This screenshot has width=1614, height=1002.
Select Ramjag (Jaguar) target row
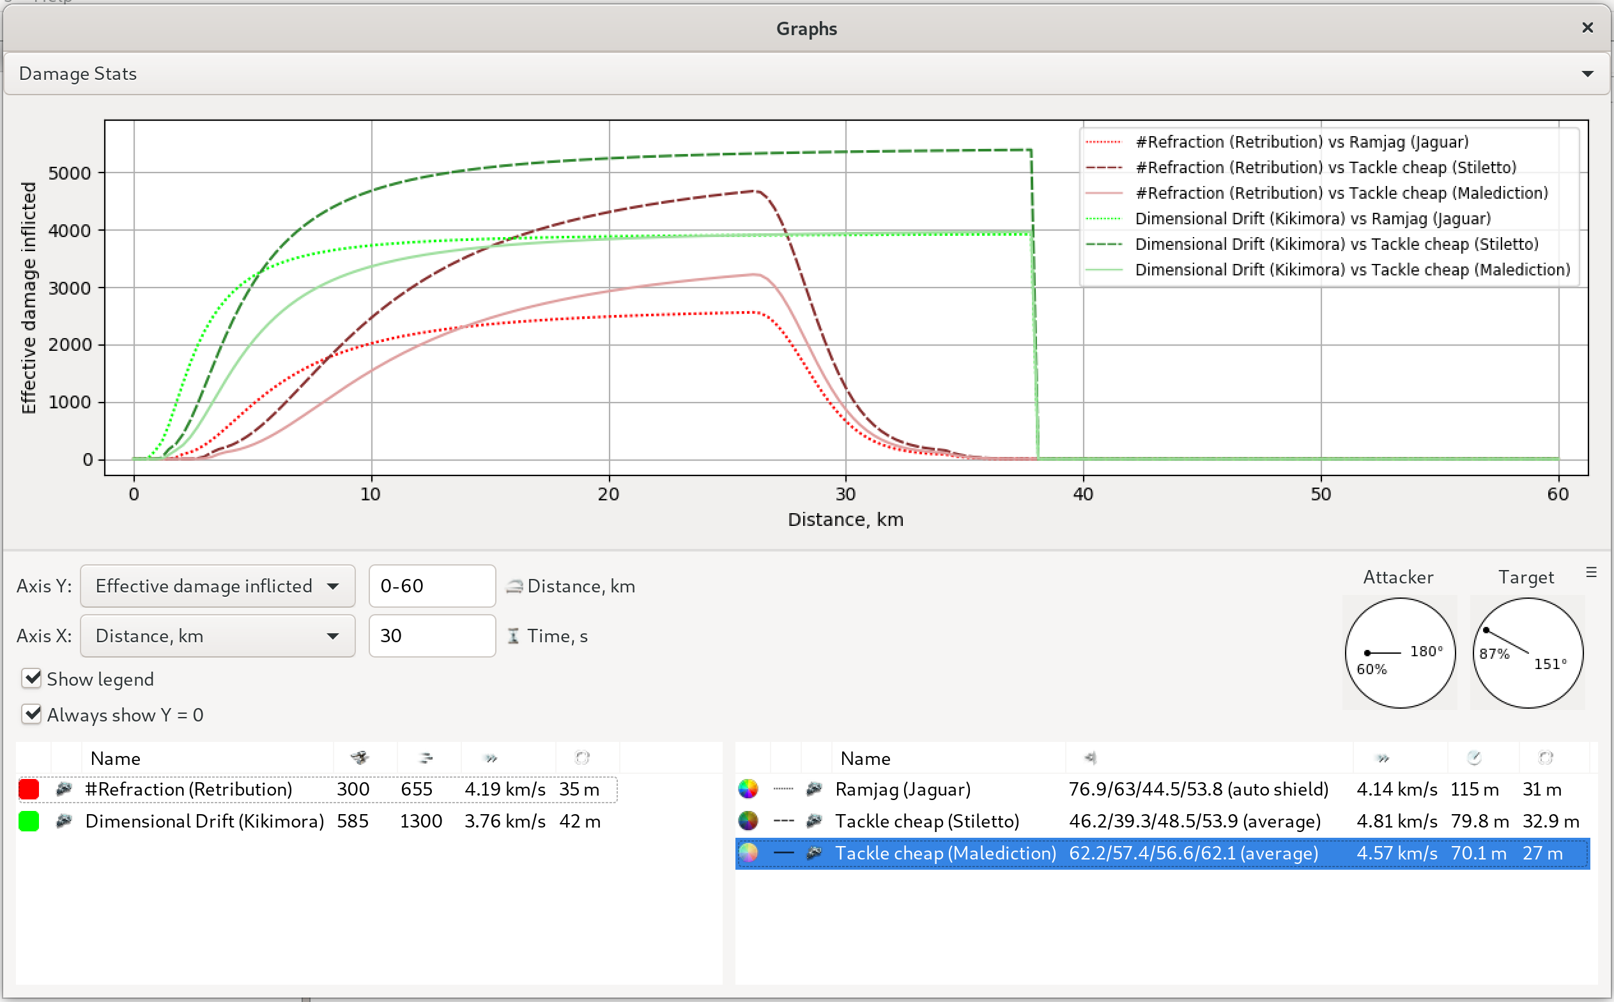(x=1163, y=789)
